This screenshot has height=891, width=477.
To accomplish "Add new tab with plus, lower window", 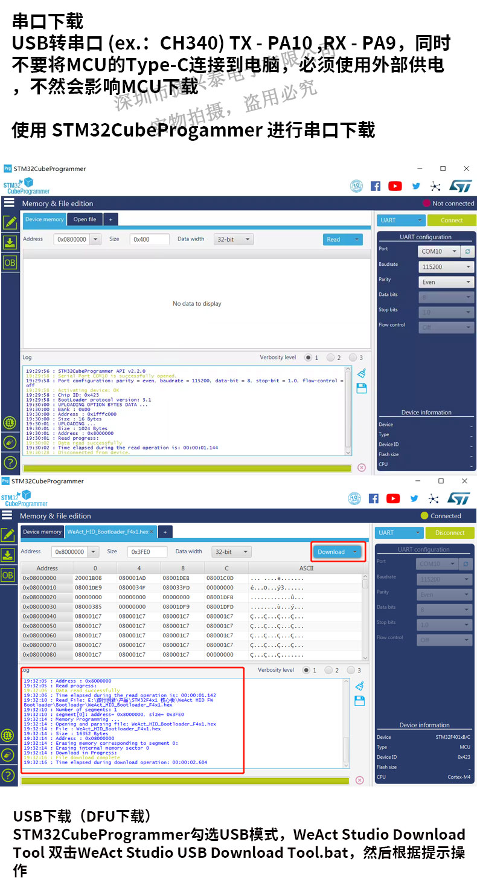I will tap(165, 532).
